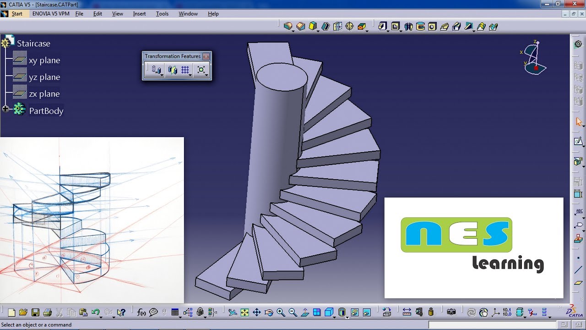Select the Edge Fillet tool
The width and height of the screenshot is (586, 330).
coord(288,27)
